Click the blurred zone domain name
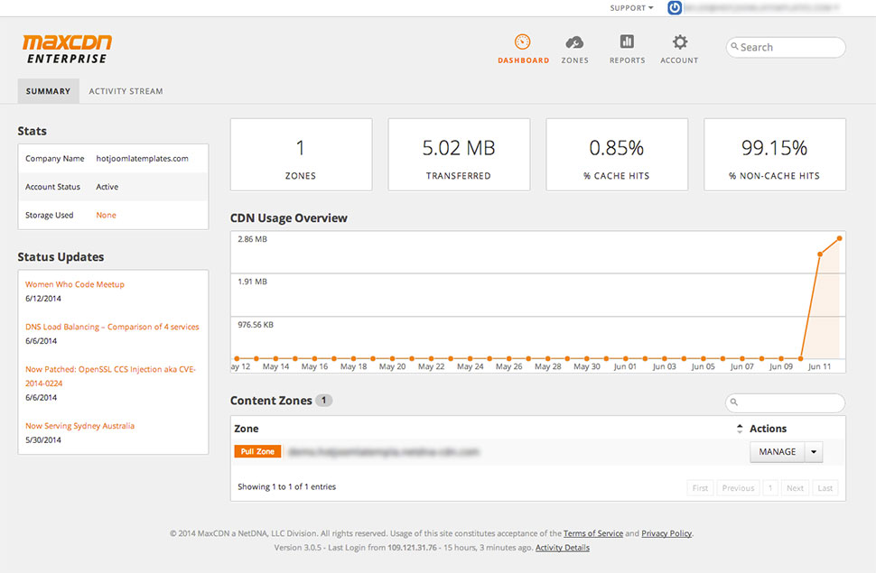876x573 pixels. (385, 451)
